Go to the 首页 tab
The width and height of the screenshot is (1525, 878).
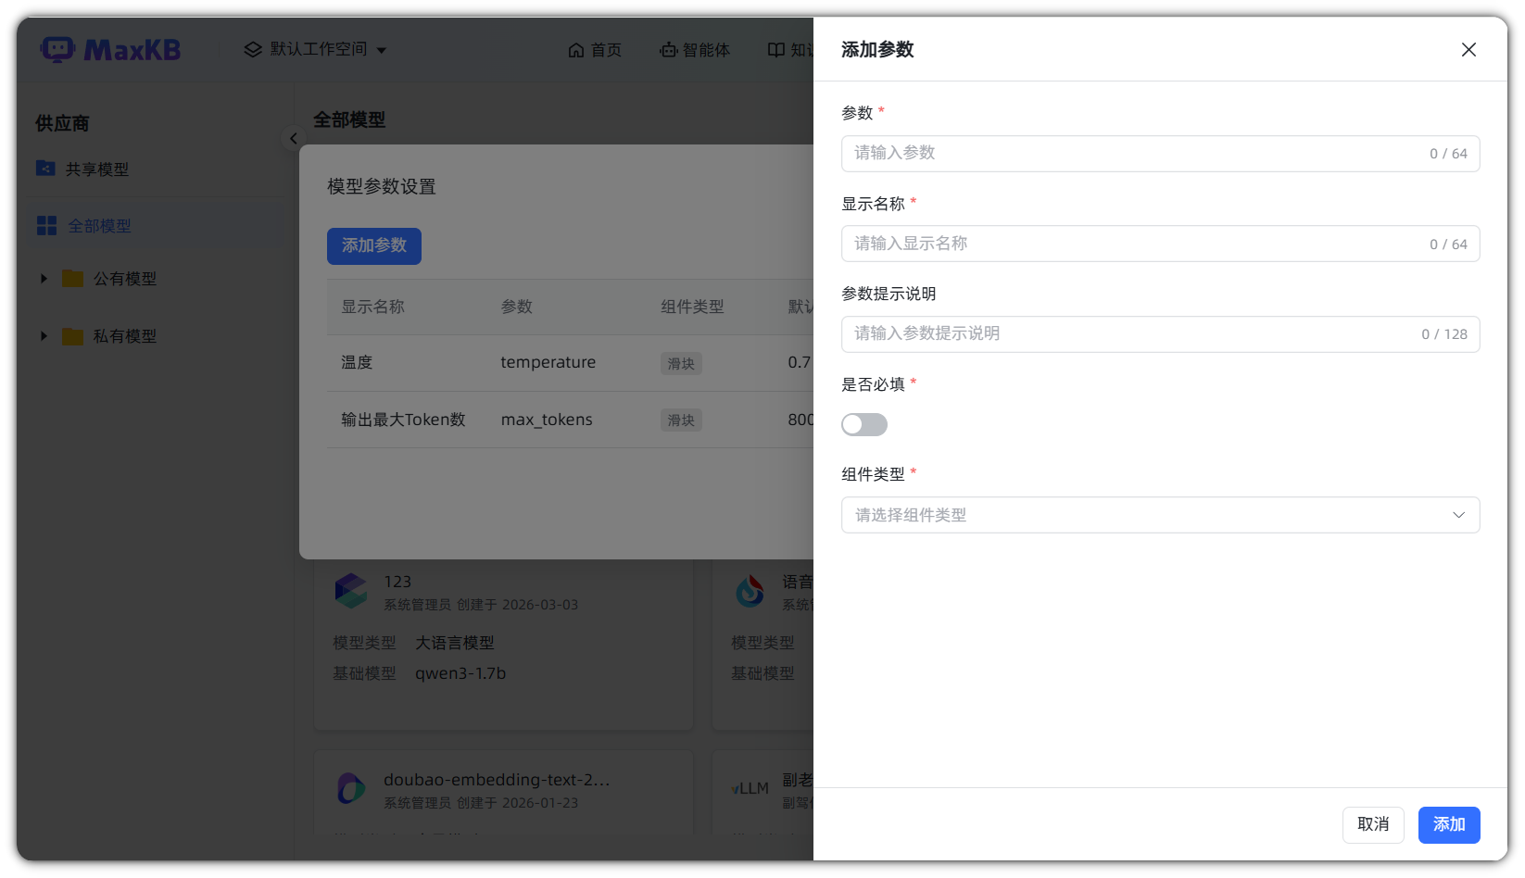[x=595, y=50]
